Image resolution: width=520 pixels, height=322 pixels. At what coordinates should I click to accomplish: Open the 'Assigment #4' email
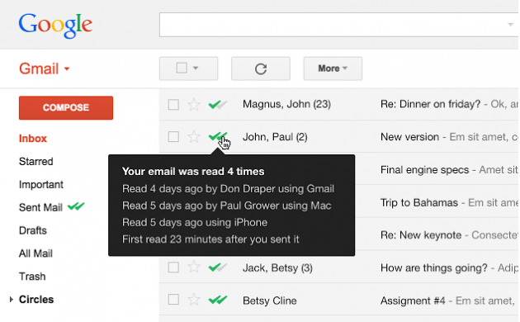413,301
